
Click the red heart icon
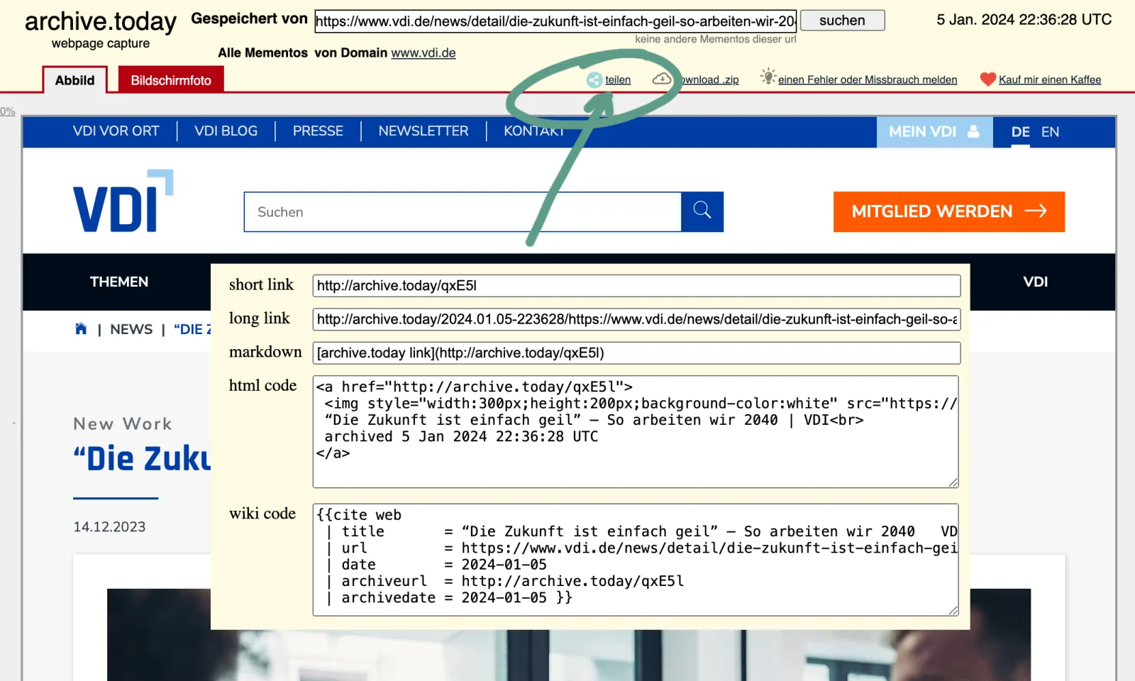click(x=988, y=79)
